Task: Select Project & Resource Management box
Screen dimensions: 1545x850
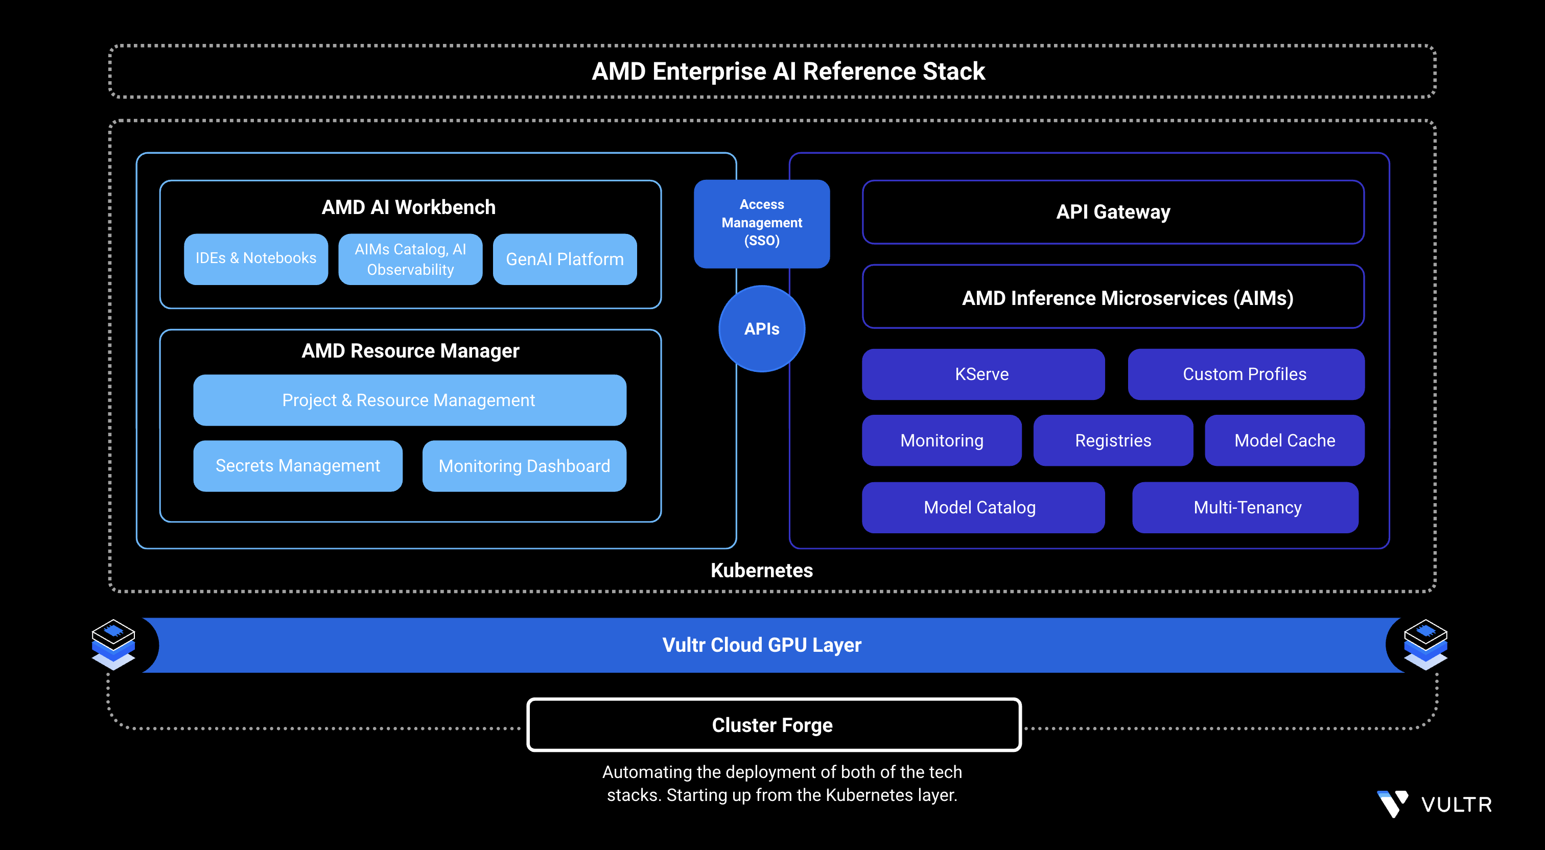Action: pyautogui.click(x=410, y=400)
